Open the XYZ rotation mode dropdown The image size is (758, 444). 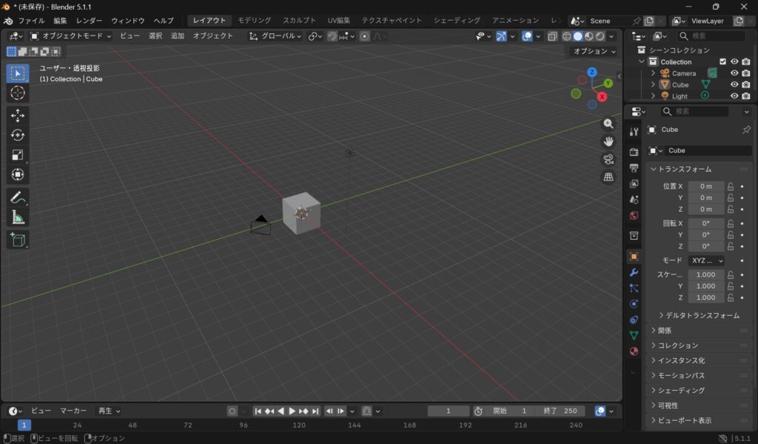pos(706,260)
